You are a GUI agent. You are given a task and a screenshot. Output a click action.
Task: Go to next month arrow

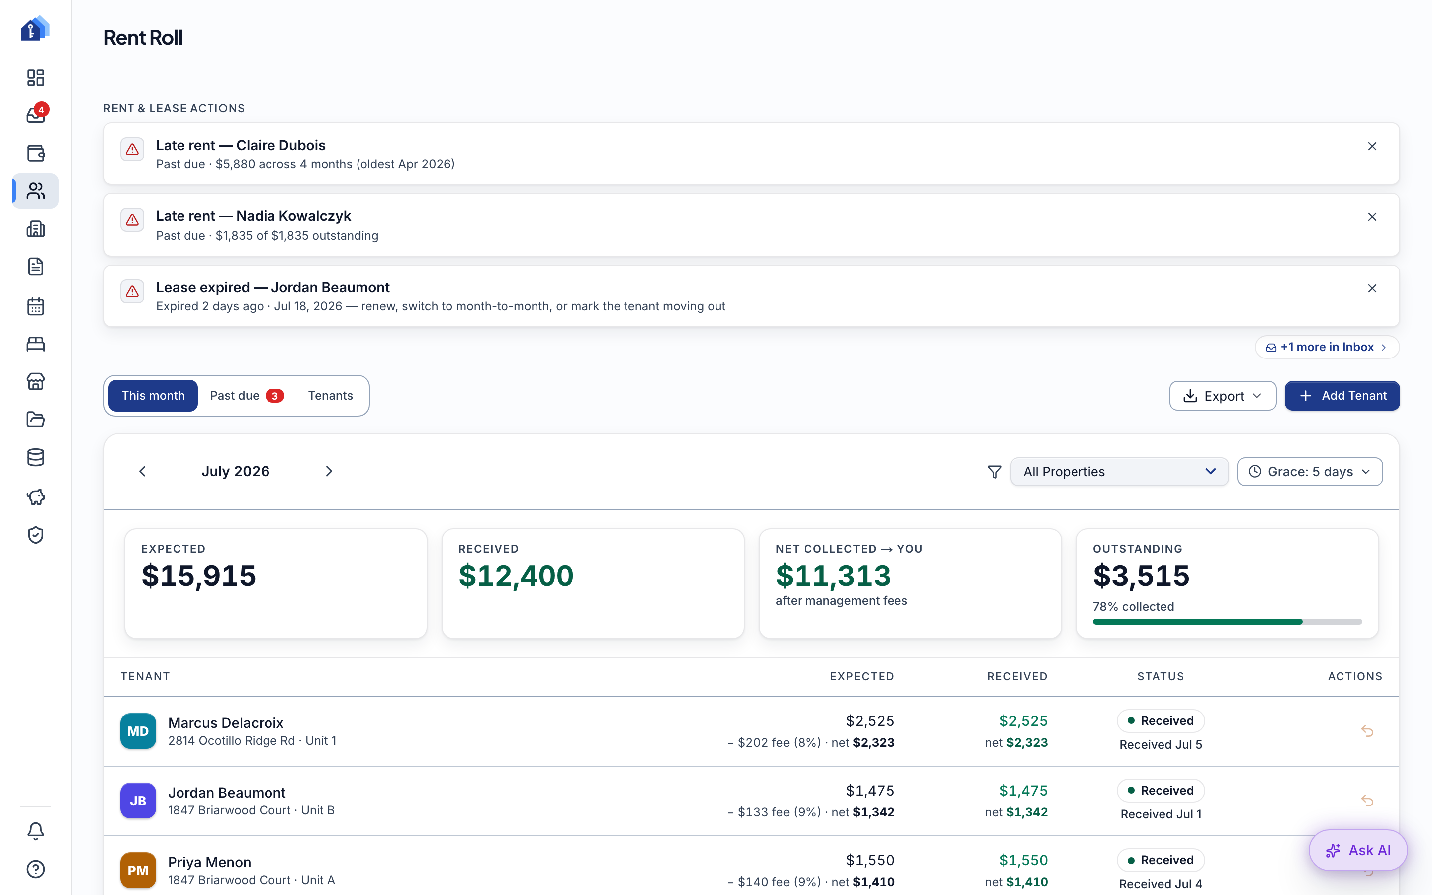click(x=329, y=471)
